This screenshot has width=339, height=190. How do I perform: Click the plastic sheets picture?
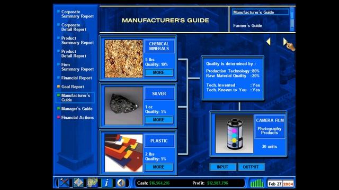123,153
